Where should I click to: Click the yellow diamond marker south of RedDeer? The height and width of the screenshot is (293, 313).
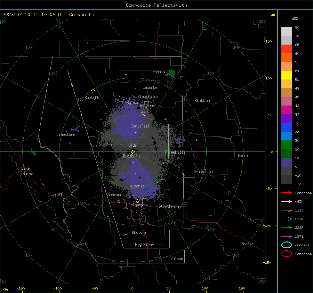pos(143,113)
